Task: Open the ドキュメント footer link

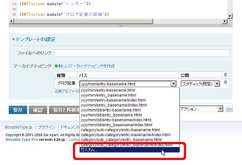Action: (x=70, y=127)
